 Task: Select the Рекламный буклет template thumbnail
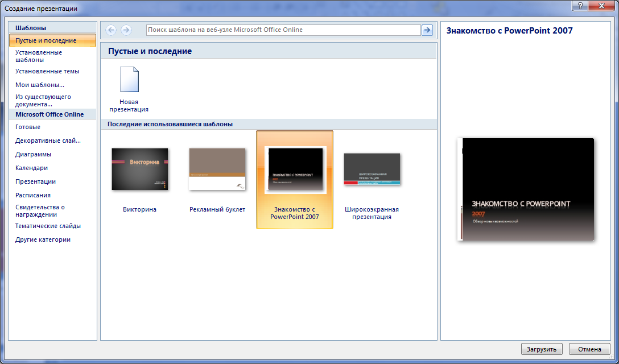coord(217,169)
